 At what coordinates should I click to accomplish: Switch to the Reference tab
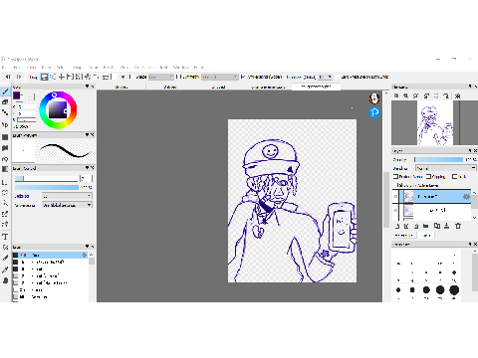point(404,236)
